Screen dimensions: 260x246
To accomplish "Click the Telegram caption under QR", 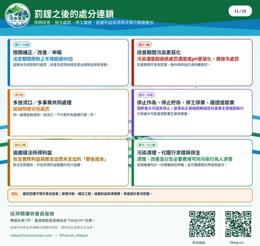I will [237, 242].
